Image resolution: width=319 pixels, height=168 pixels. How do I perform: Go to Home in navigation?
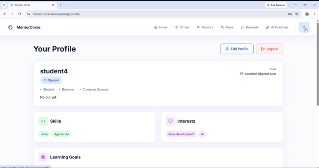click(x=161, y=27)
